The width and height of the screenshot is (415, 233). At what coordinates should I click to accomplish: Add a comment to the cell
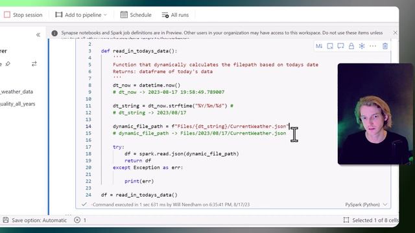340,46
